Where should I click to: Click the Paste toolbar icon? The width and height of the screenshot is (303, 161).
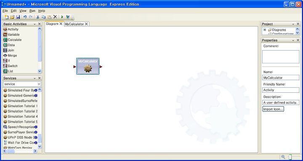point(49,17)
